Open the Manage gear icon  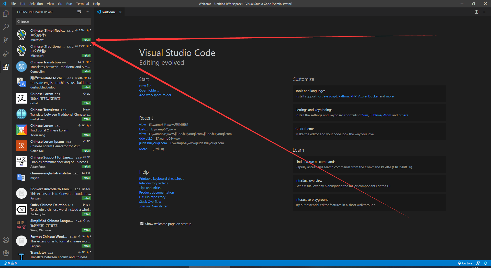point(6,253)
